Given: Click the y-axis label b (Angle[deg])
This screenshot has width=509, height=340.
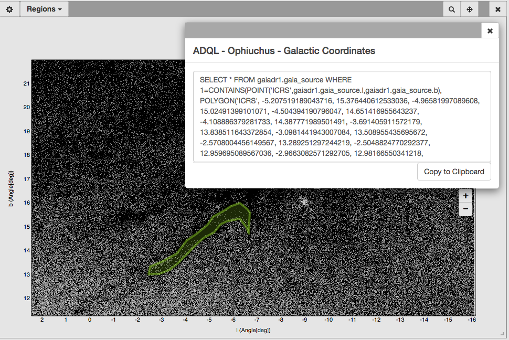Looking at the screenshot, I should pos(12,188).
